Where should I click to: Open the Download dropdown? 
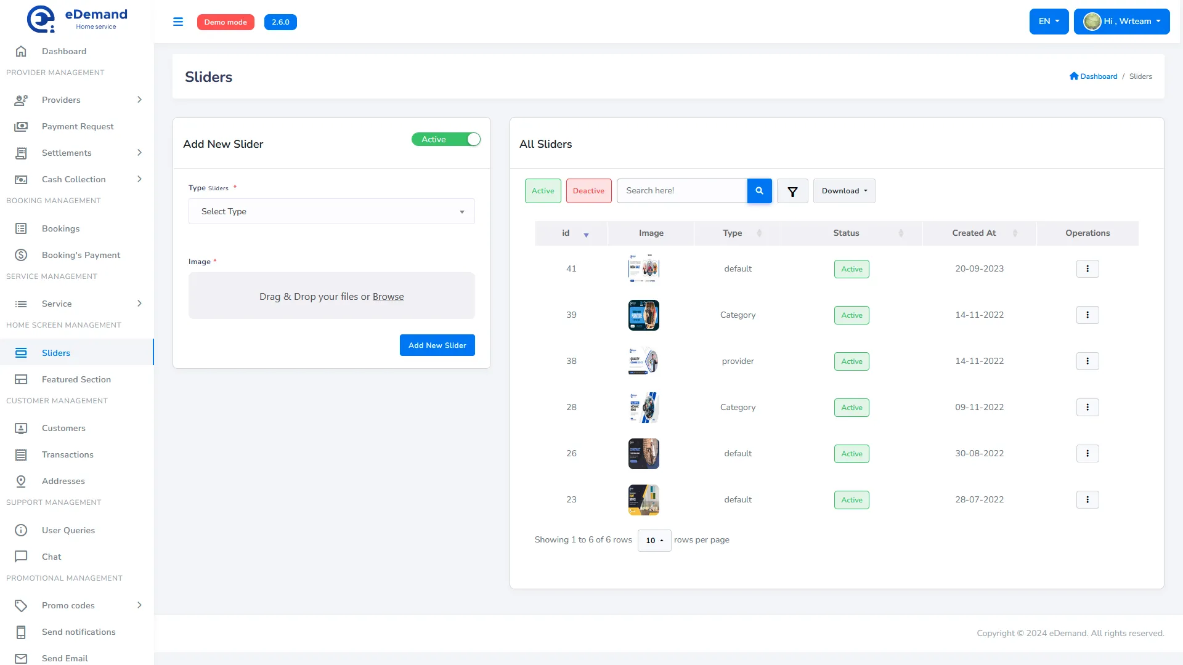pos(844,191)
